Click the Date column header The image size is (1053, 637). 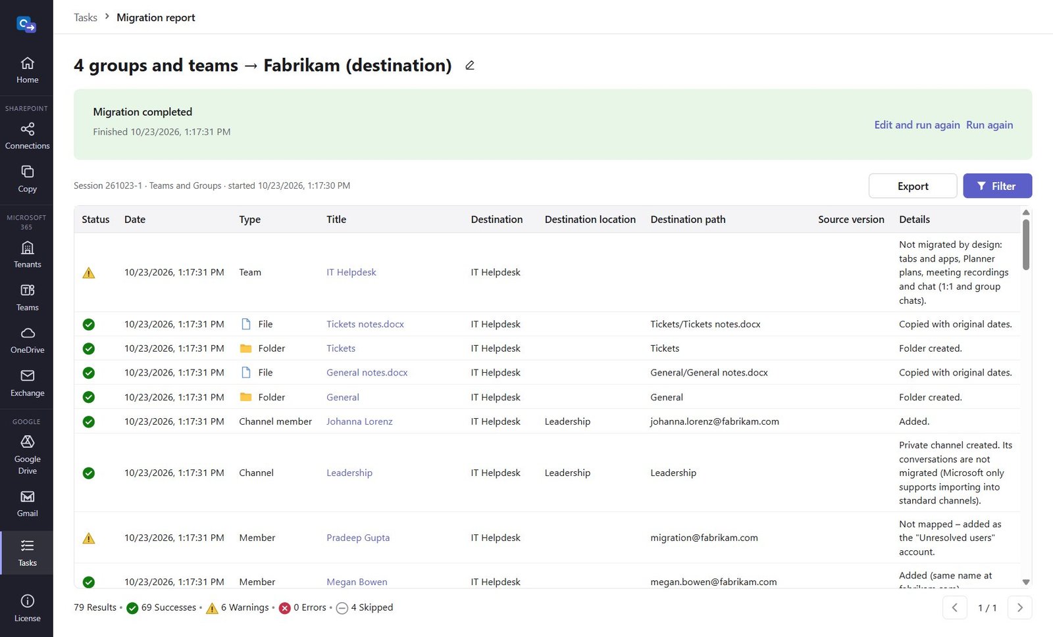[135, 220]
